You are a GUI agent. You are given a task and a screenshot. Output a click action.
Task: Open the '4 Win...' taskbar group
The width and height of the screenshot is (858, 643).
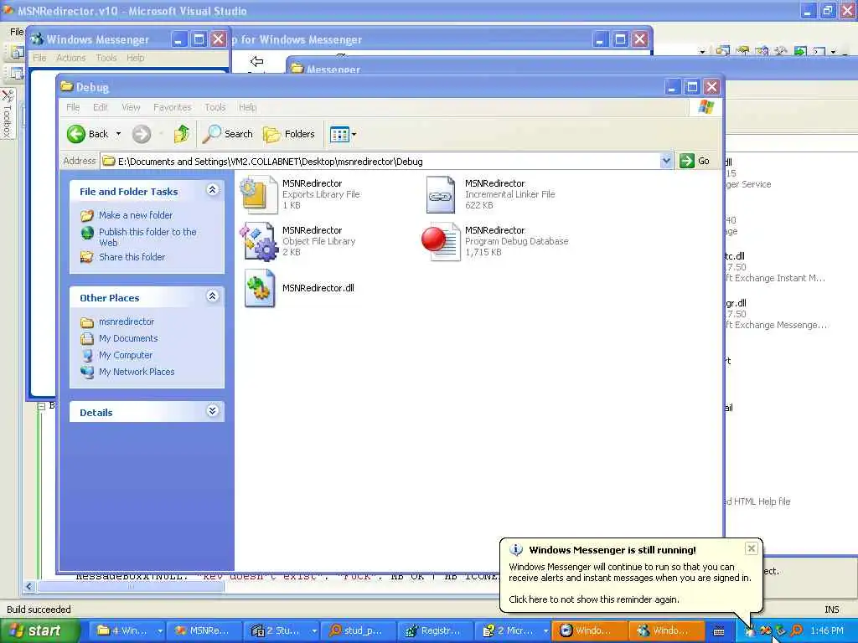tap(129, 630)
